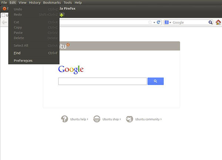
Task: Open the Tools menu
Action: [x=68, y=3]
